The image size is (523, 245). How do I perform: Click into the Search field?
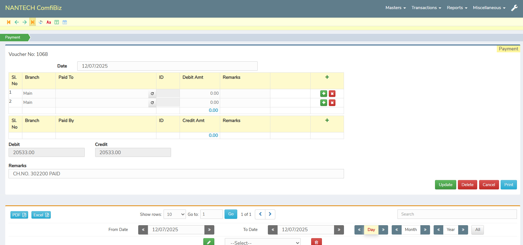point(457,214)
